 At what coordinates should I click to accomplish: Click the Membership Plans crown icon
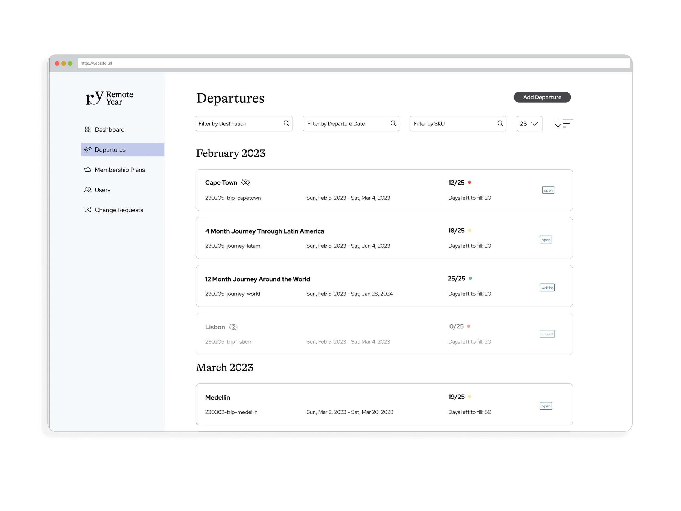[x=88, y=170]
